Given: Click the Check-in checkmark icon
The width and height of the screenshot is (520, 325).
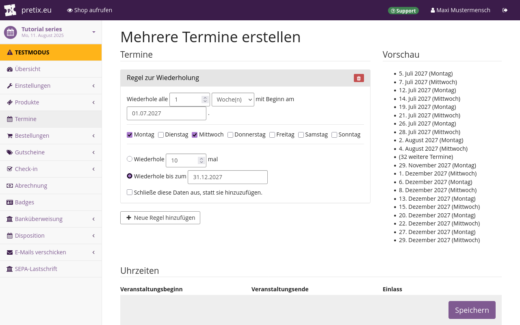Looking at the screenshot, I should click(x=10, y=169).
